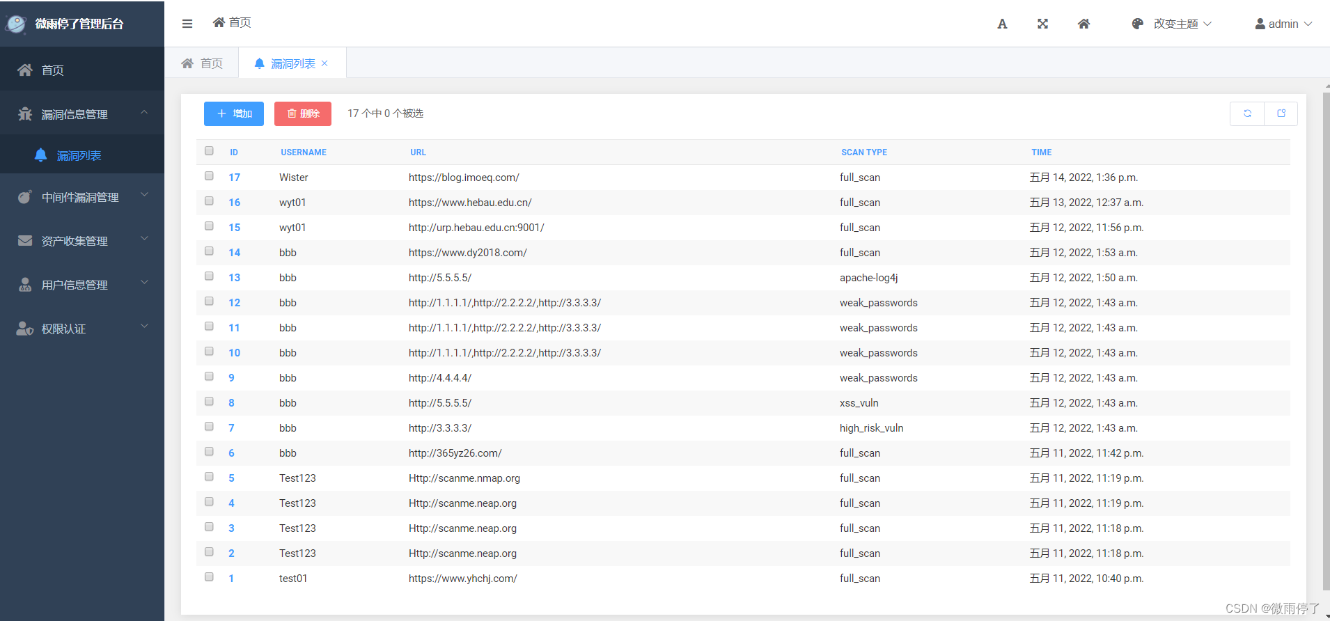Open record ID 17 link

coord(235,178)
